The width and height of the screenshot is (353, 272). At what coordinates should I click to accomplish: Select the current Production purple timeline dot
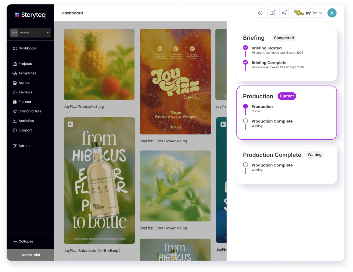245,106
